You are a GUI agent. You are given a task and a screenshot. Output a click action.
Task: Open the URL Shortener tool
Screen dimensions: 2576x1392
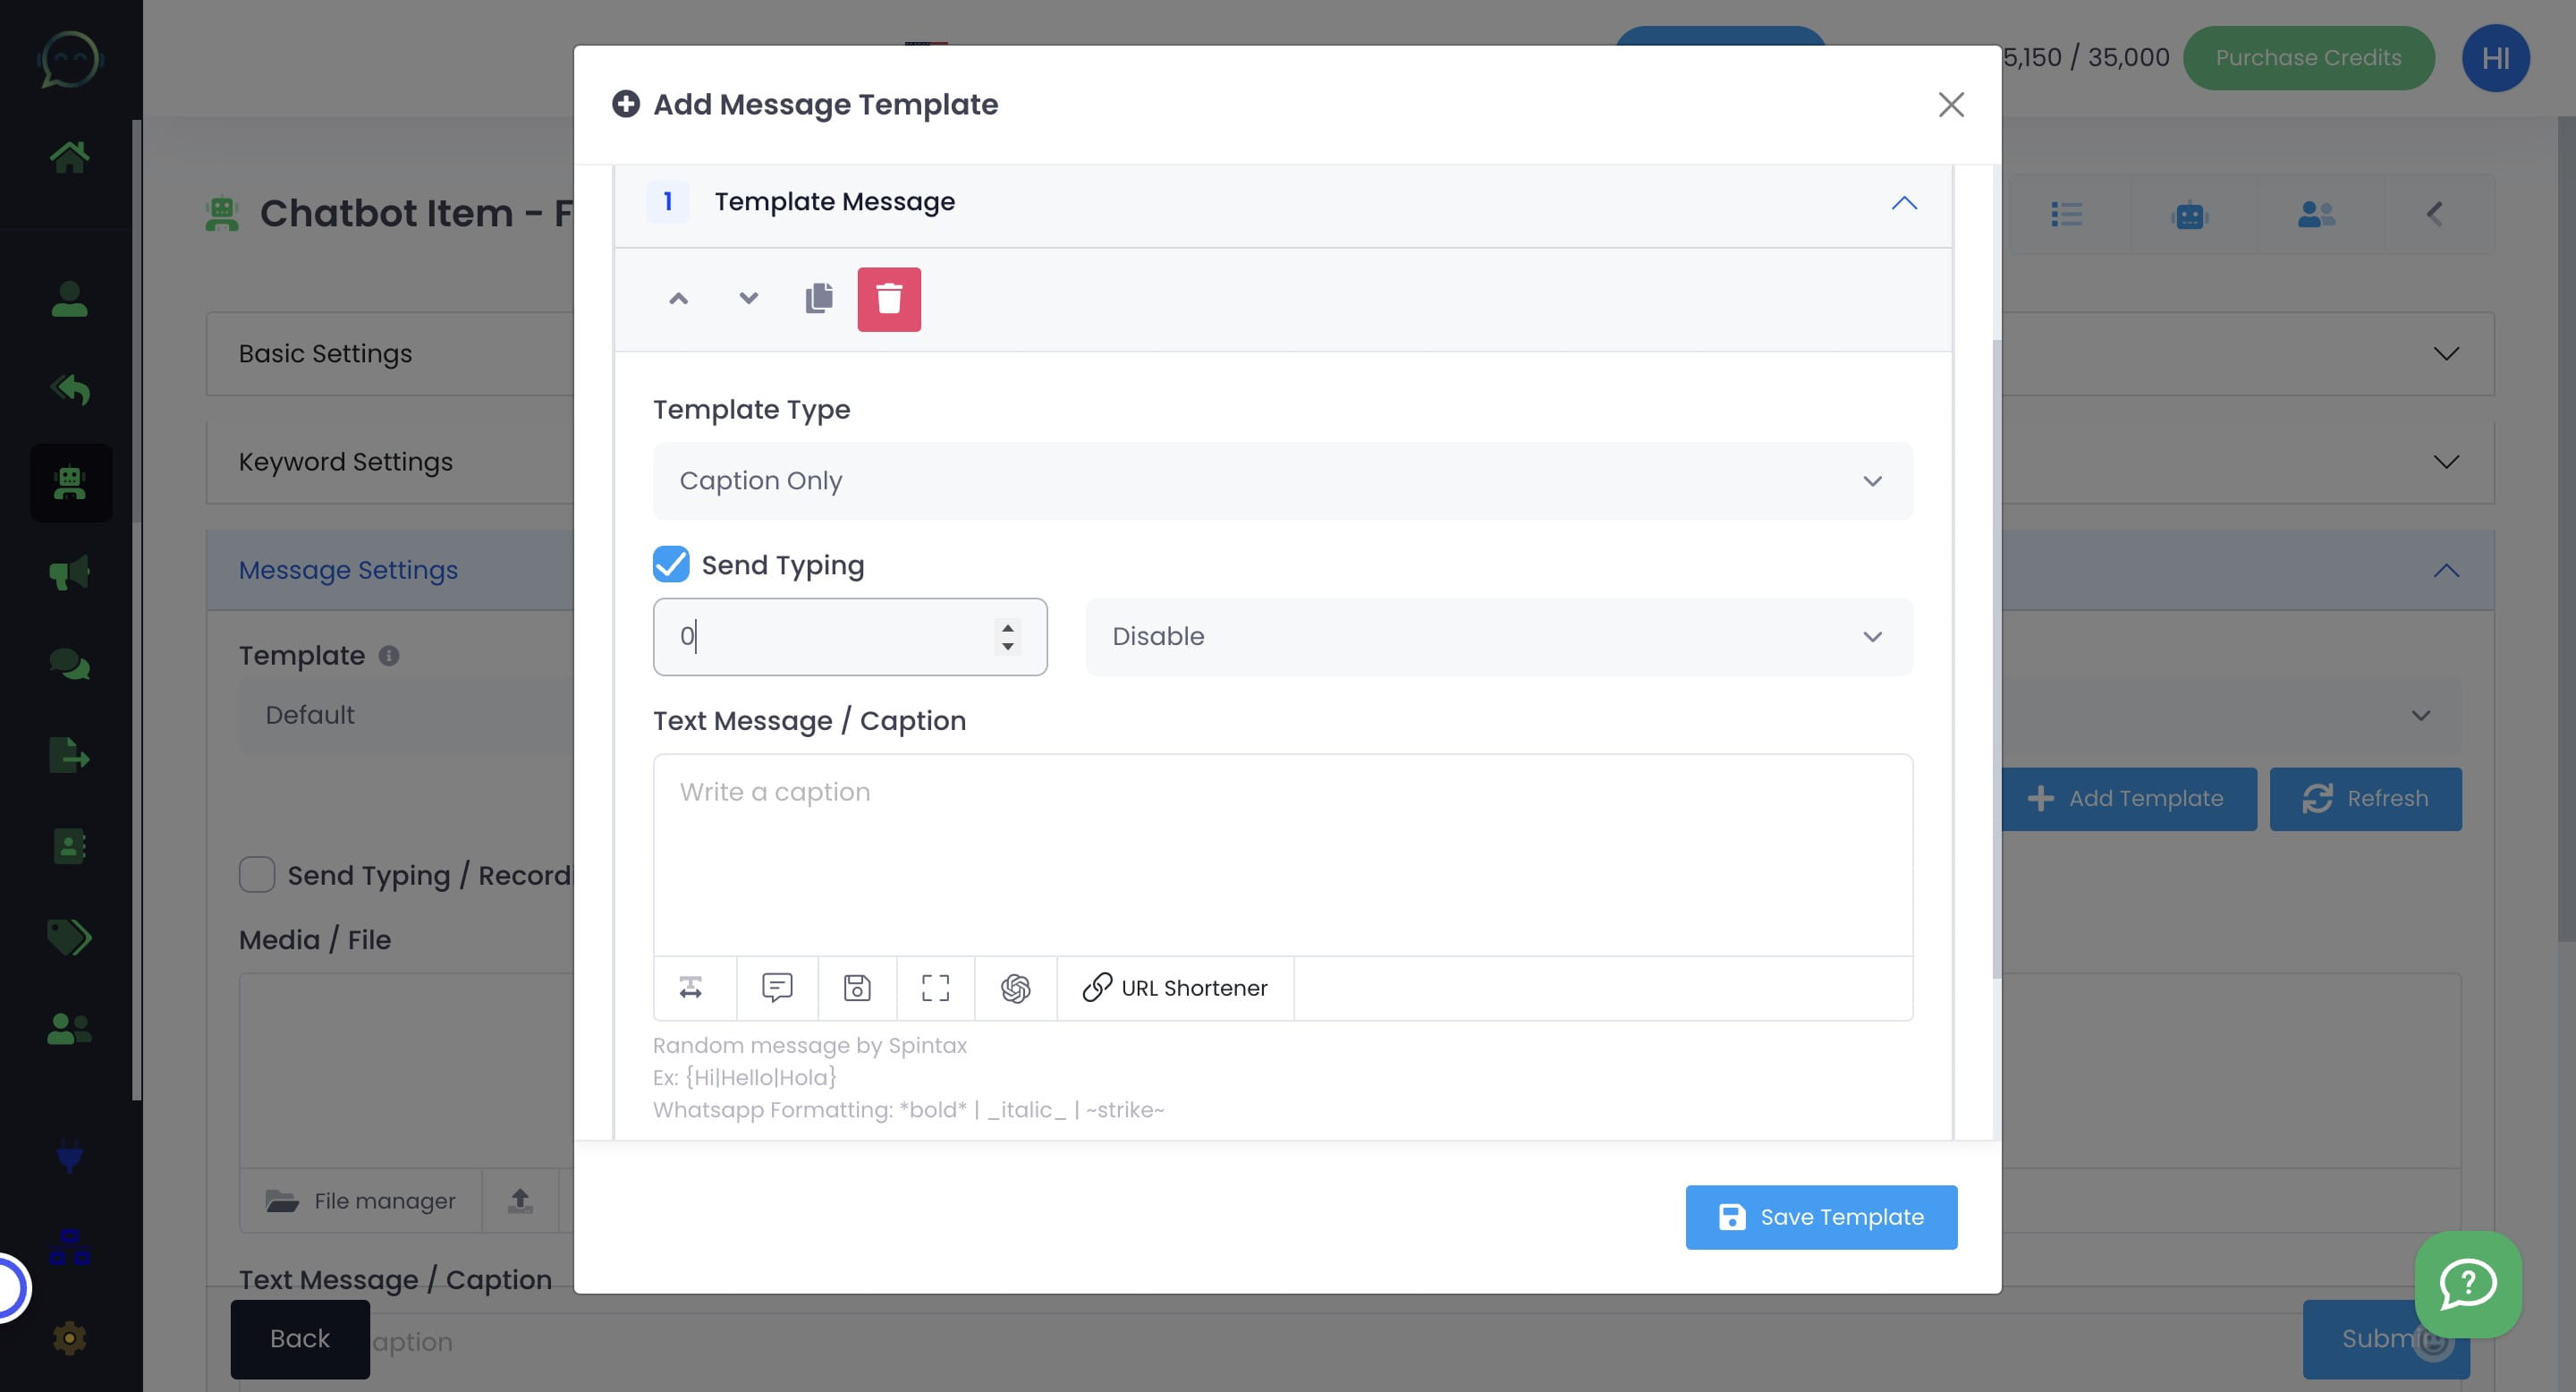point(1174,988)
